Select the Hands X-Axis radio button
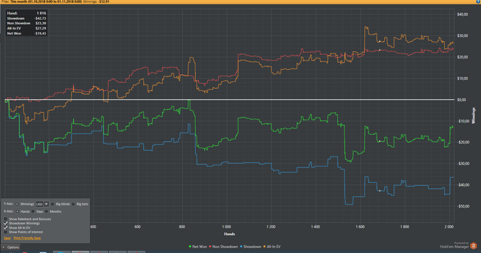 click(17, 211)
